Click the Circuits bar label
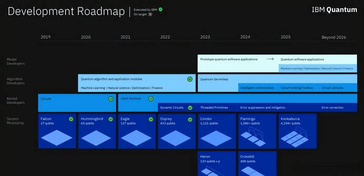Image resolution: width=364 pixels, height=176 pixels. [46, 99]
